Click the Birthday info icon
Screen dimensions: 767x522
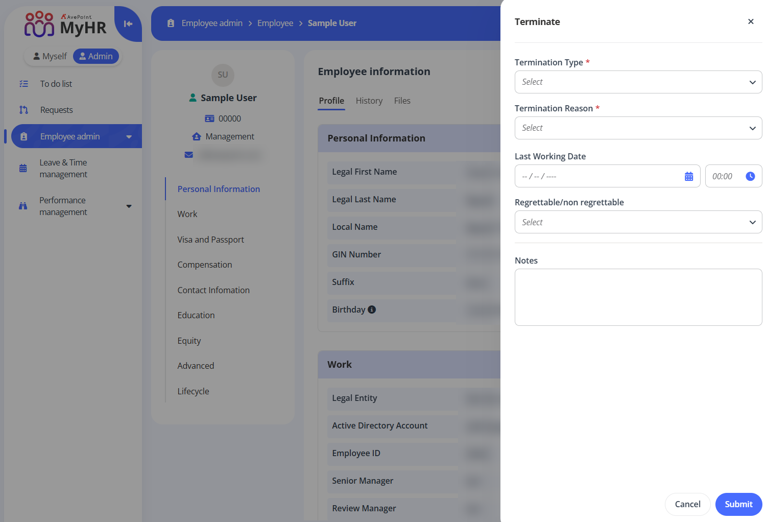coord(372,310)
